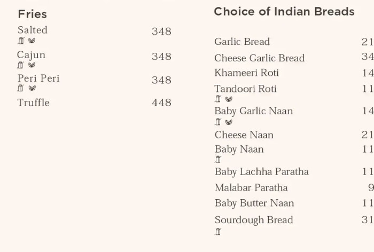Choose the Truffle fries item

click(33, 103)
